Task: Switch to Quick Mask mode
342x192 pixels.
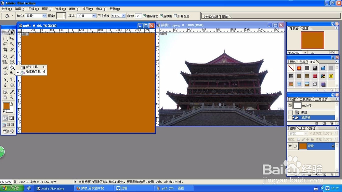Action: pyautogui.click(x=11, y=118)
